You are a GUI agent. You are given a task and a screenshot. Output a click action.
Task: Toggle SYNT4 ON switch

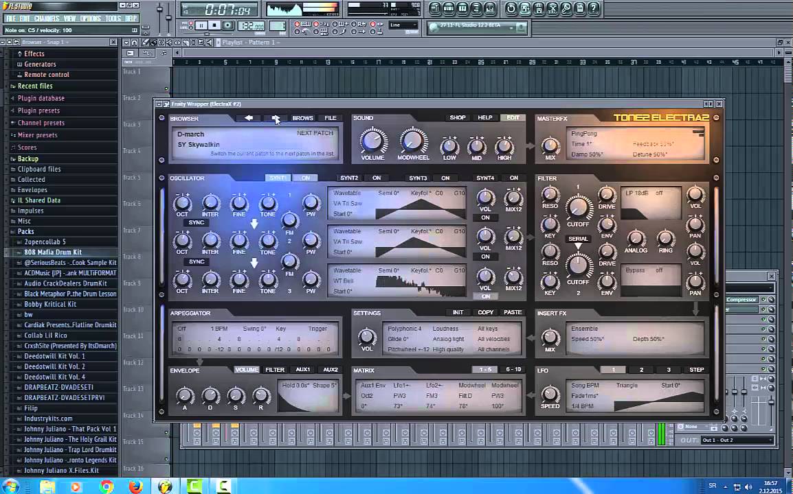(x=514, y=178)
